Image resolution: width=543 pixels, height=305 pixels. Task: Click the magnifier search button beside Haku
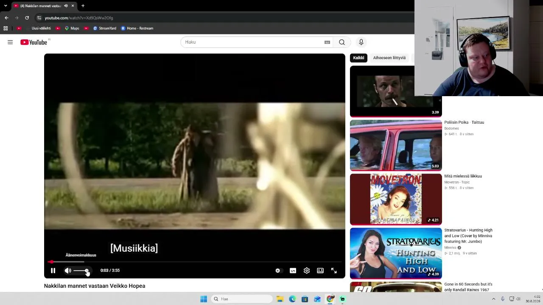tap(342, 42)
